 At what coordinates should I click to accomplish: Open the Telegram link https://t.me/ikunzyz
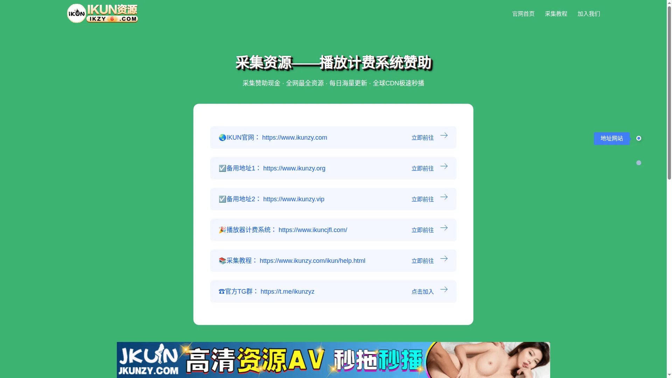(x=287, y=292)
